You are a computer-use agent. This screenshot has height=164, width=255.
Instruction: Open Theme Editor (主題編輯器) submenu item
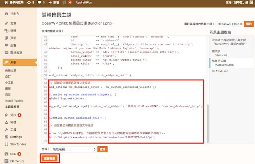12,107
